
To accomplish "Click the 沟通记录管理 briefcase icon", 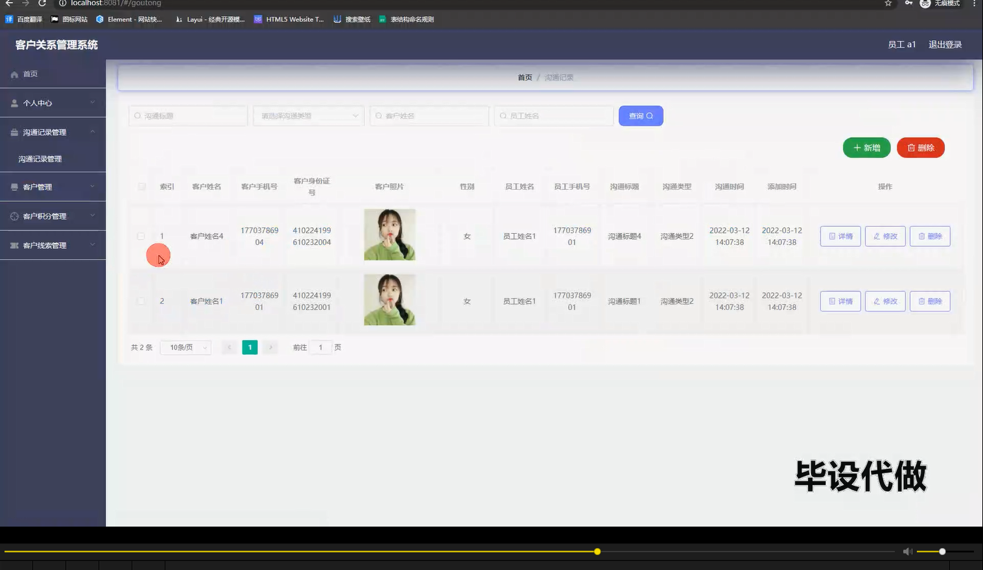I will coord(14,132).
